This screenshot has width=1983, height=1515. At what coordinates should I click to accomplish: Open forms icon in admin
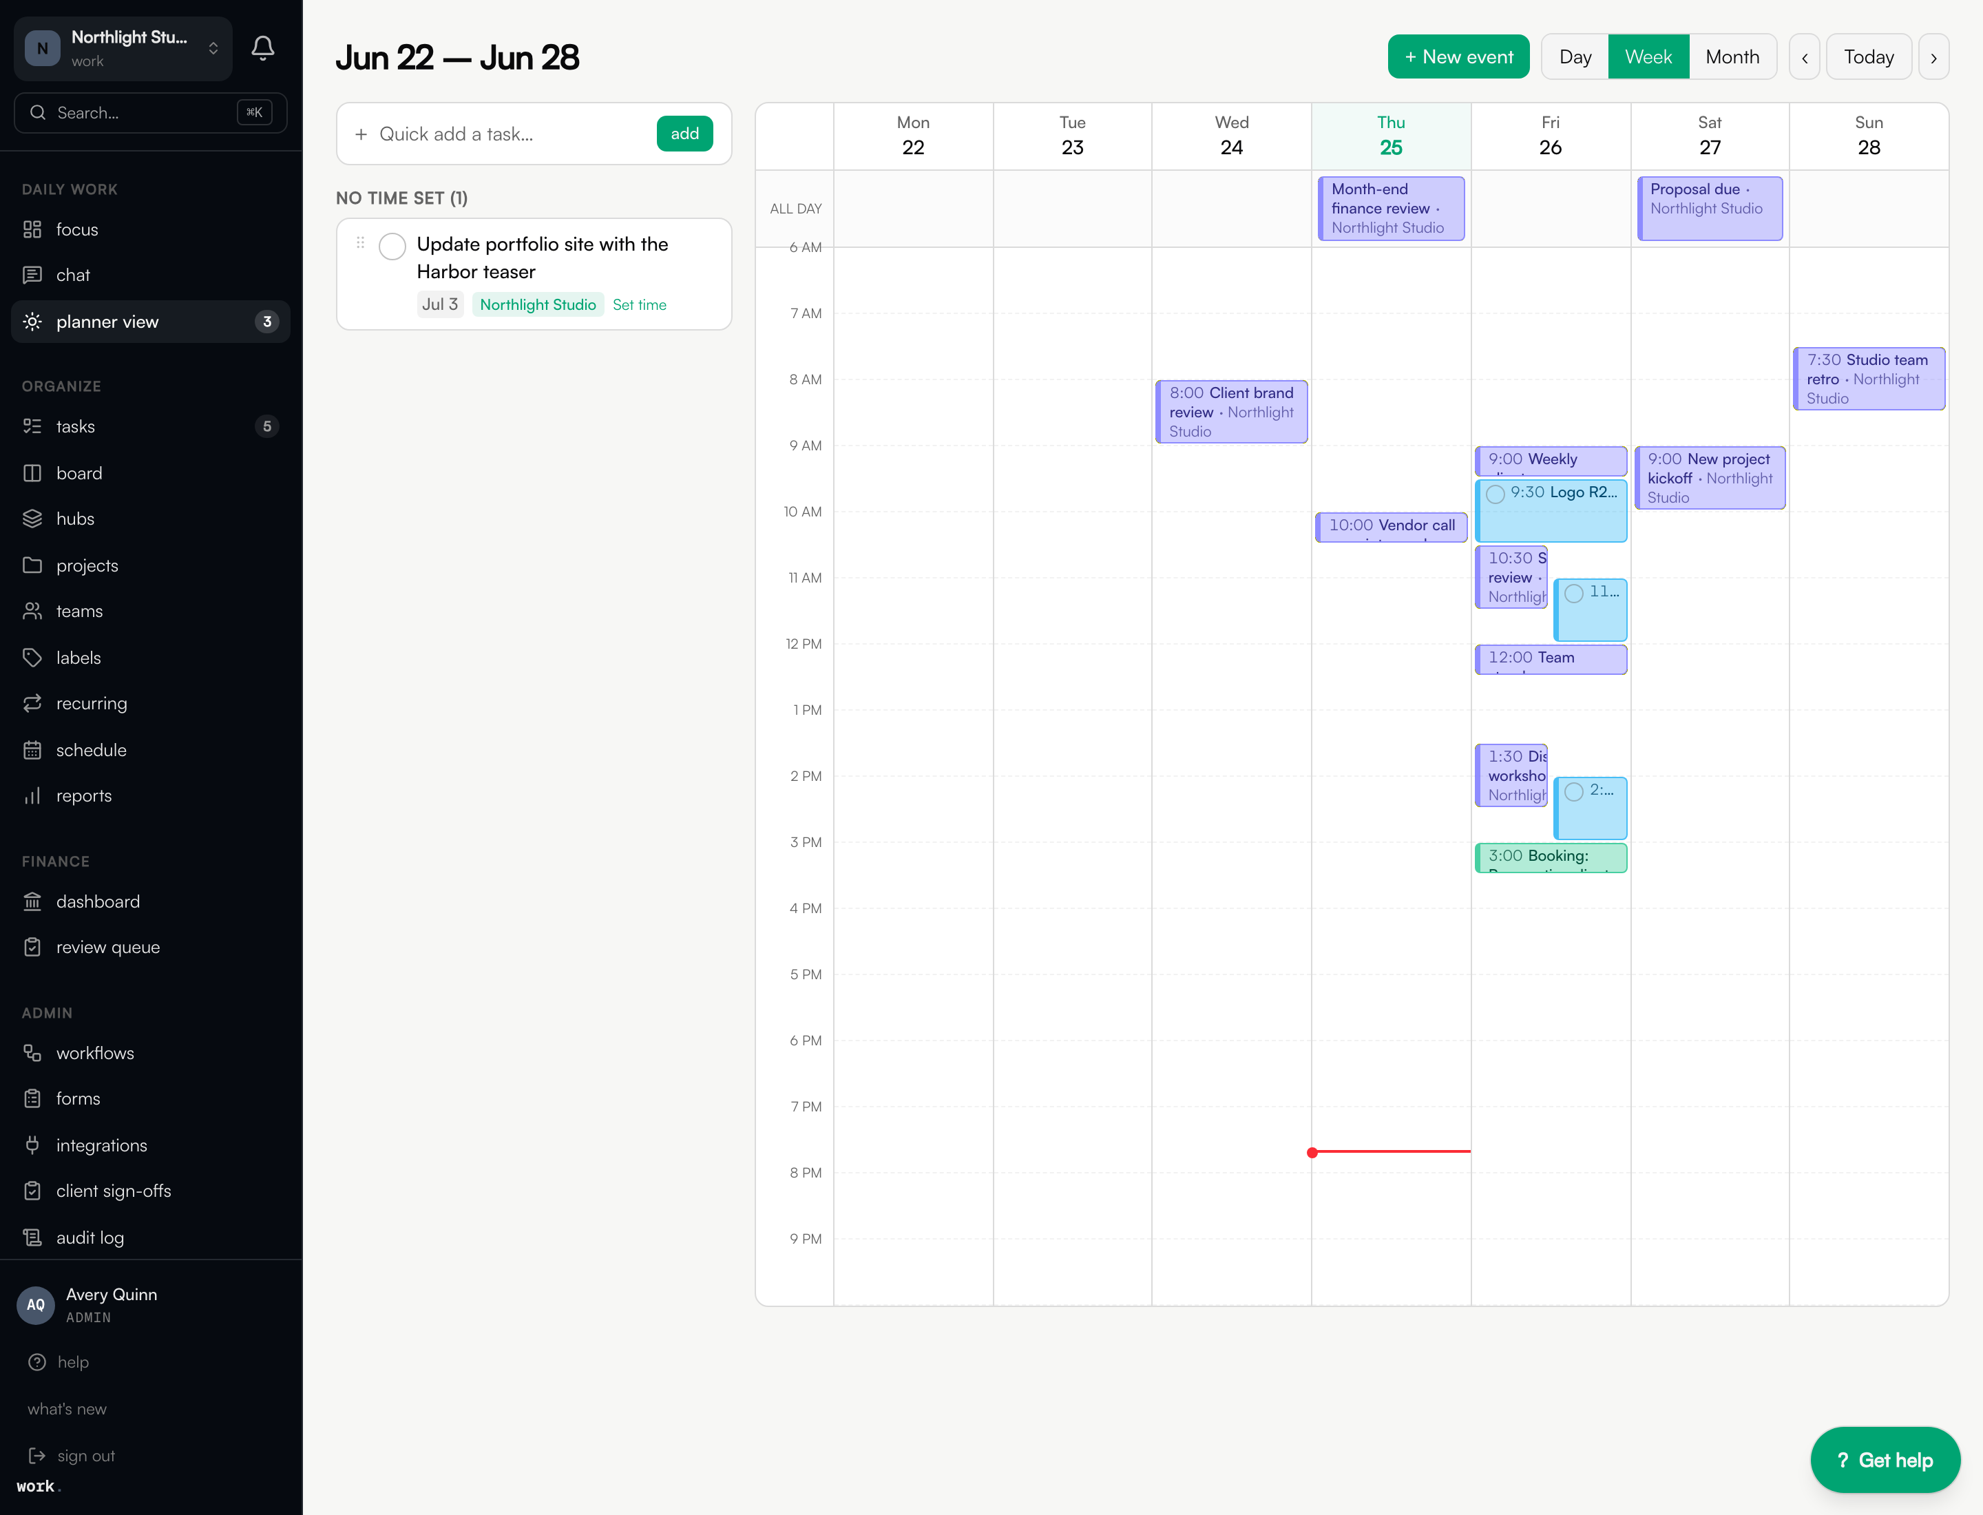point(32,1098)
